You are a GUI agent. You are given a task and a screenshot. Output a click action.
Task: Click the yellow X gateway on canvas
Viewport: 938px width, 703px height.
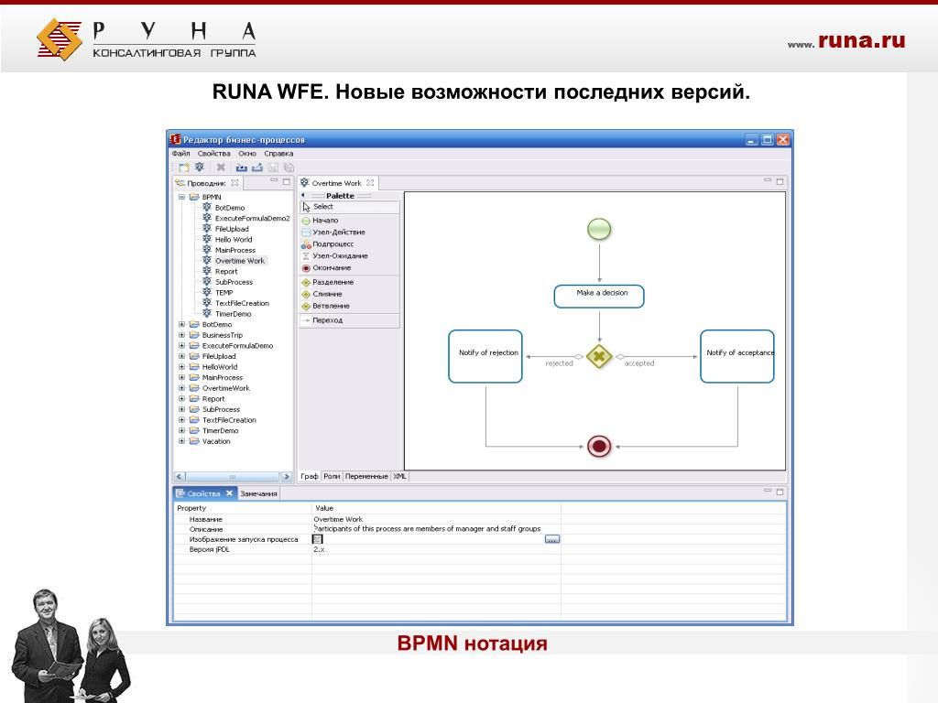coord(599,357)
